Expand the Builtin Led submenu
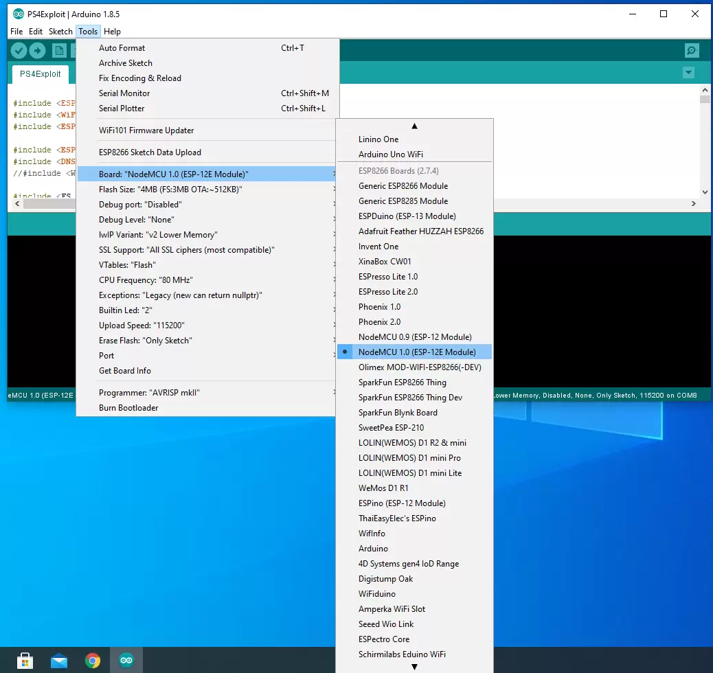 click(x=207, y=310)
